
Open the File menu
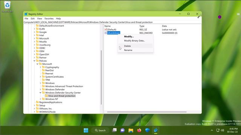click(x=26, y=18)
